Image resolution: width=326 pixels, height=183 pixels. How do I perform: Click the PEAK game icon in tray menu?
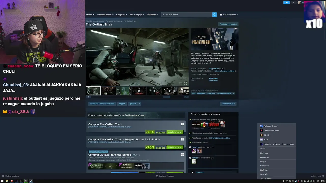pyautogui.click(x=261, y=140)
